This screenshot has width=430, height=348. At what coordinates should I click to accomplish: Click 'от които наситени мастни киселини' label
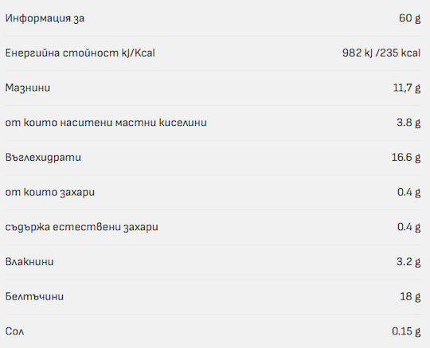tap(106, 123)
